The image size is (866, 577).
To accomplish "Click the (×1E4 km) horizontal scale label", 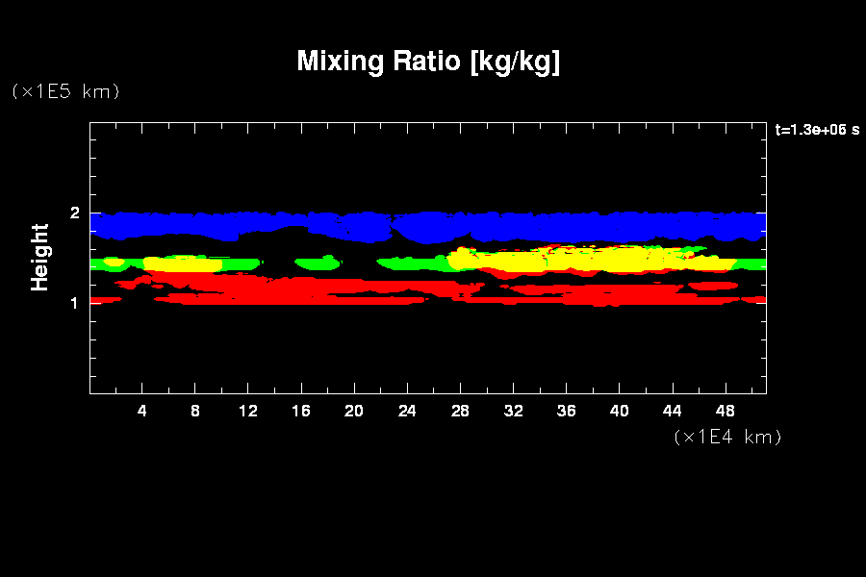I will (x=727, y=438).
